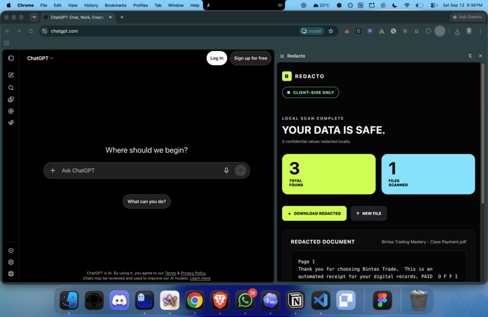Image resolution: width=488 pixels, height=317 pixels.
Task: Open the Bookmarks menu
Action: click(116, 5)
